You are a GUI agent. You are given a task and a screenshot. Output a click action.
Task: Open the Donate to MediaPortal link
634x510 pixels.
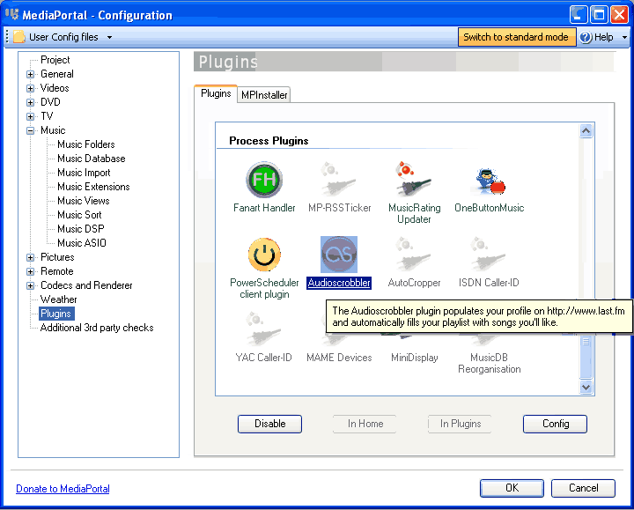63,489
